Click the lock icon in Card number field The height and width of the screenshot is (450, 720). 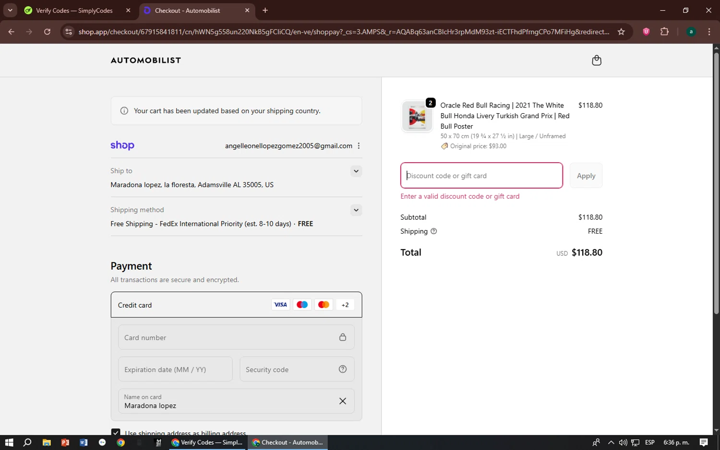tap(343, 337)
